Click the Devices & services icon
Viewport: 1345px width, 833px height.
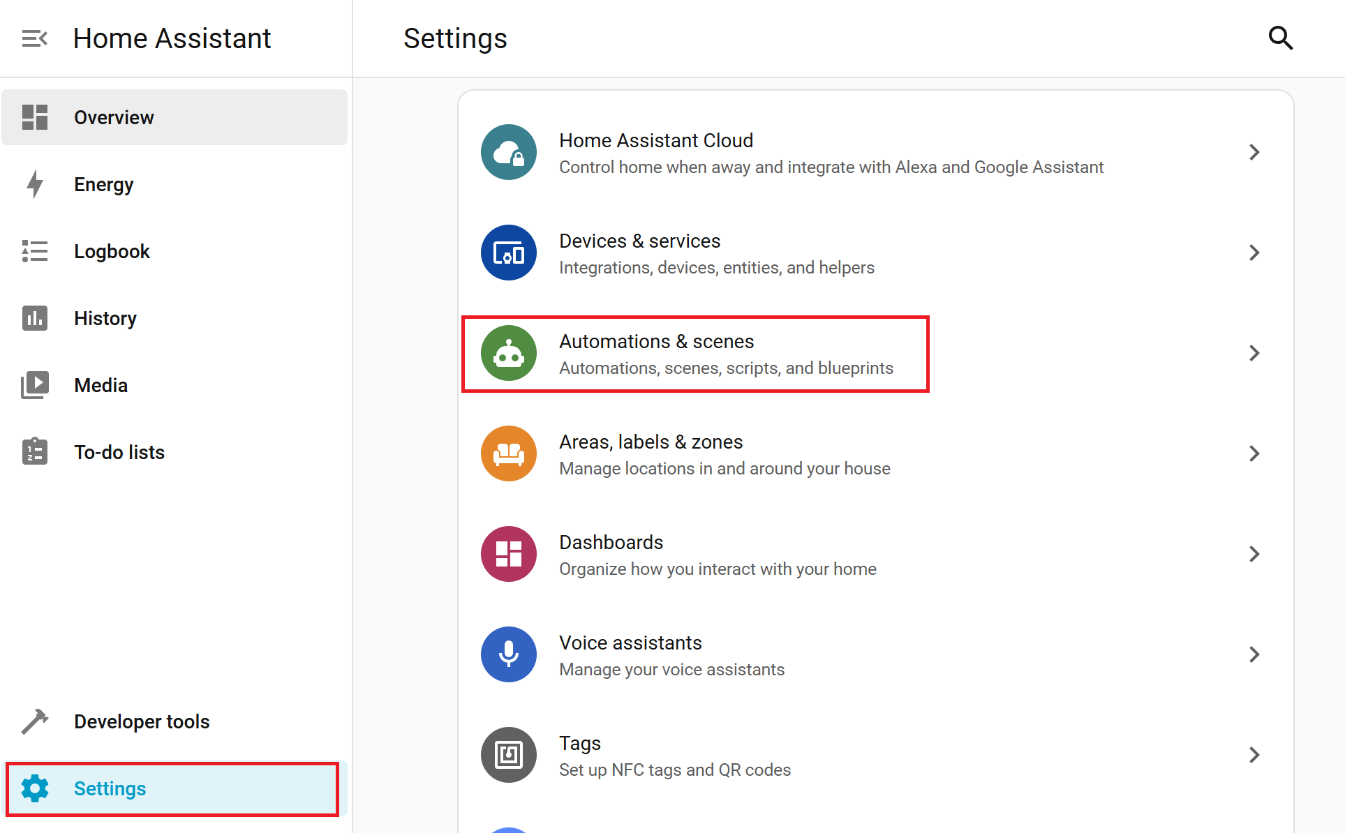[x=509, y=253]
